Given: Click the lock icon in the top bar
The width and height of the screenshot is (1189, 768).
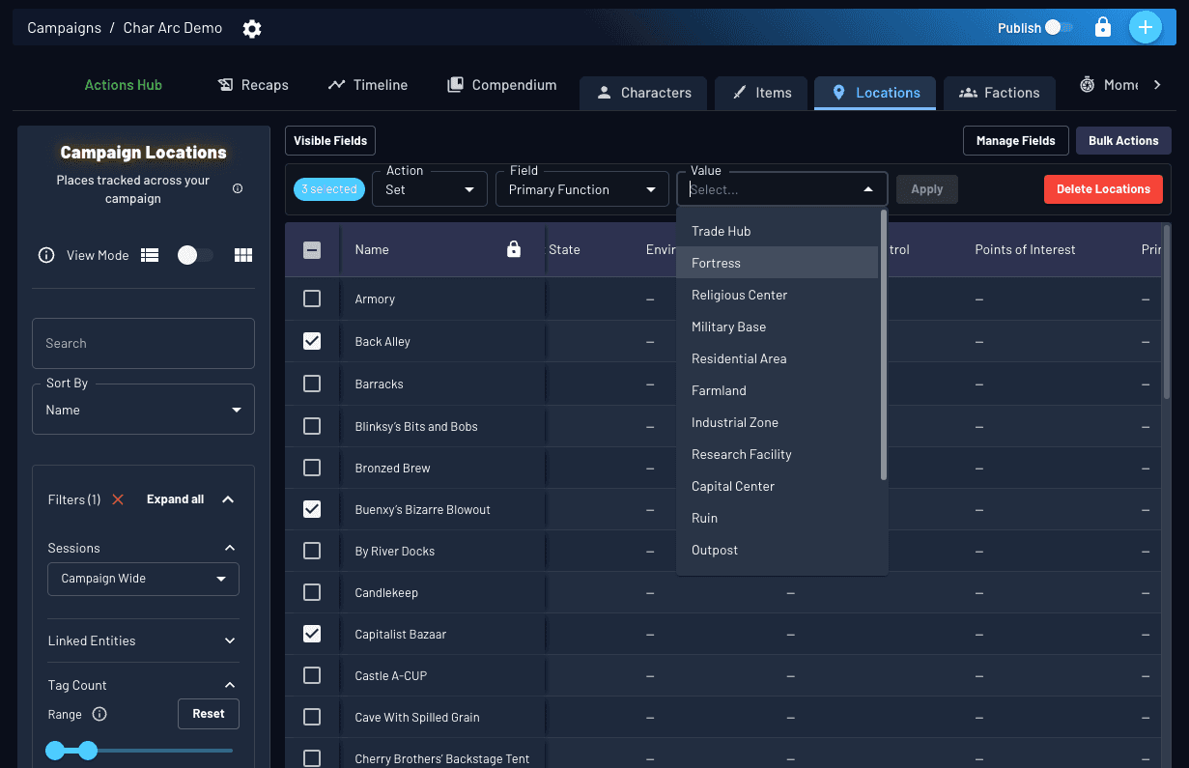Looking at the screenshot, I should tap(1103, 27).
